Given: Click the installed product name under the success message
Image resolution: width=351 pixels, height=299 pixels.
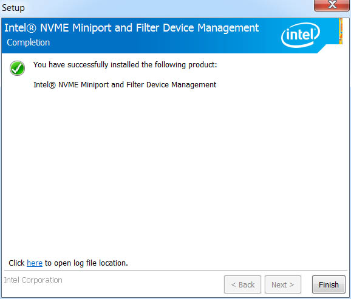Looking at the screenshot, I should 124,85.
